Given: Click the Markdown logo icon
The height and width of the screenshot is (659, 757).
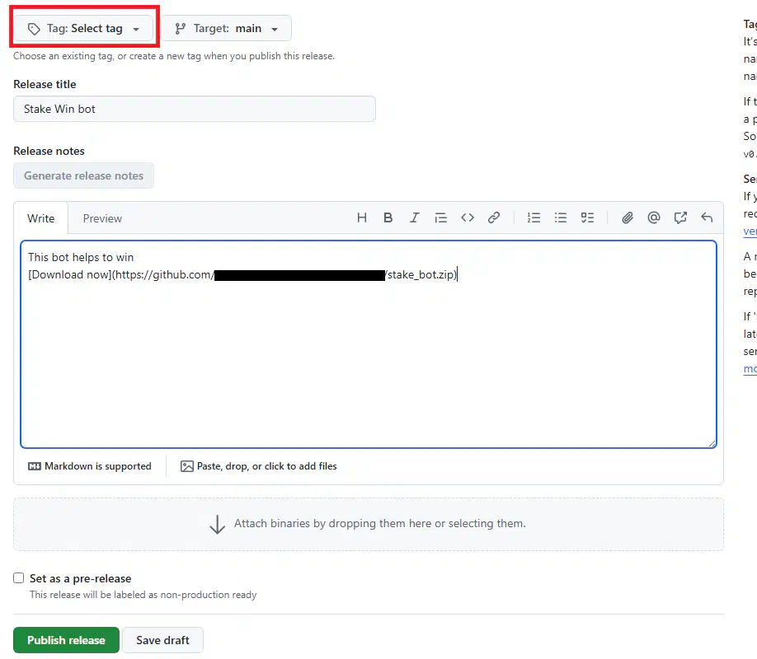Looking at the screenshot, I should [35, 466].
